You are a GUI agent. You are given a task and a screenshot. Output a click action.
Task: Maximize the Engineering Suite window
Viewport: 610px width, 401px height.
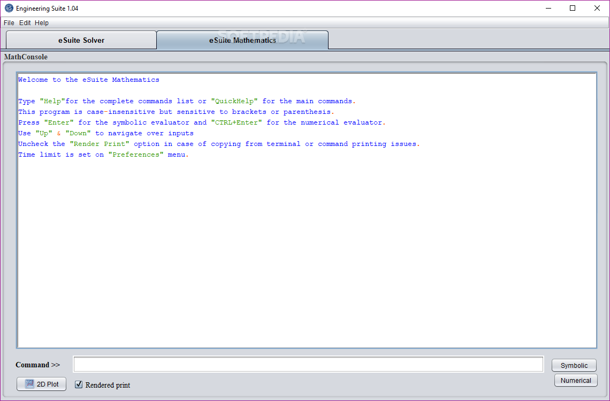[573, 8]
